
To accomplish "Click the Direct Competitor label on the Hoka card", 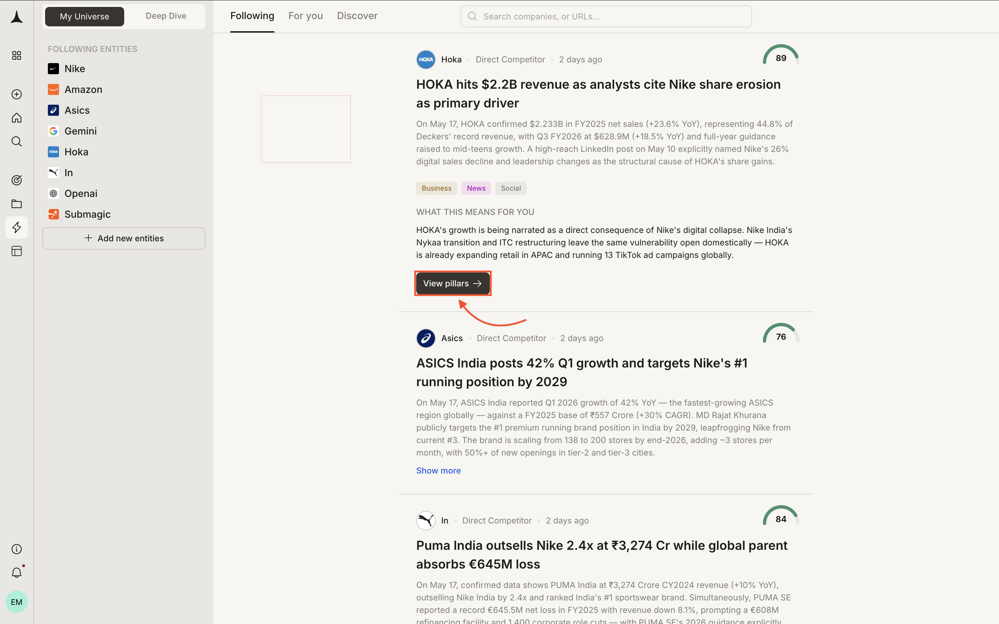I will [510, 59].
